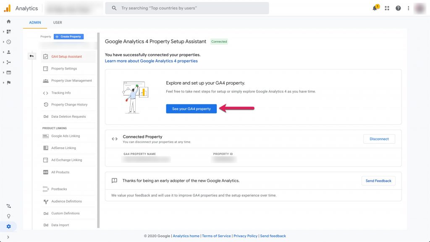
Task: Open the Discover lightbulb icon
Action: coord(8,216)
